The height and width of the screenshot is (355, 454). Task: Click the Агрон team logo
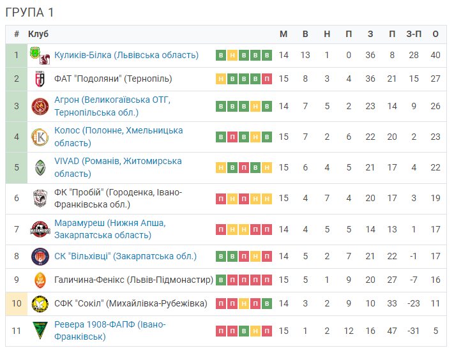tap(40, 106)
